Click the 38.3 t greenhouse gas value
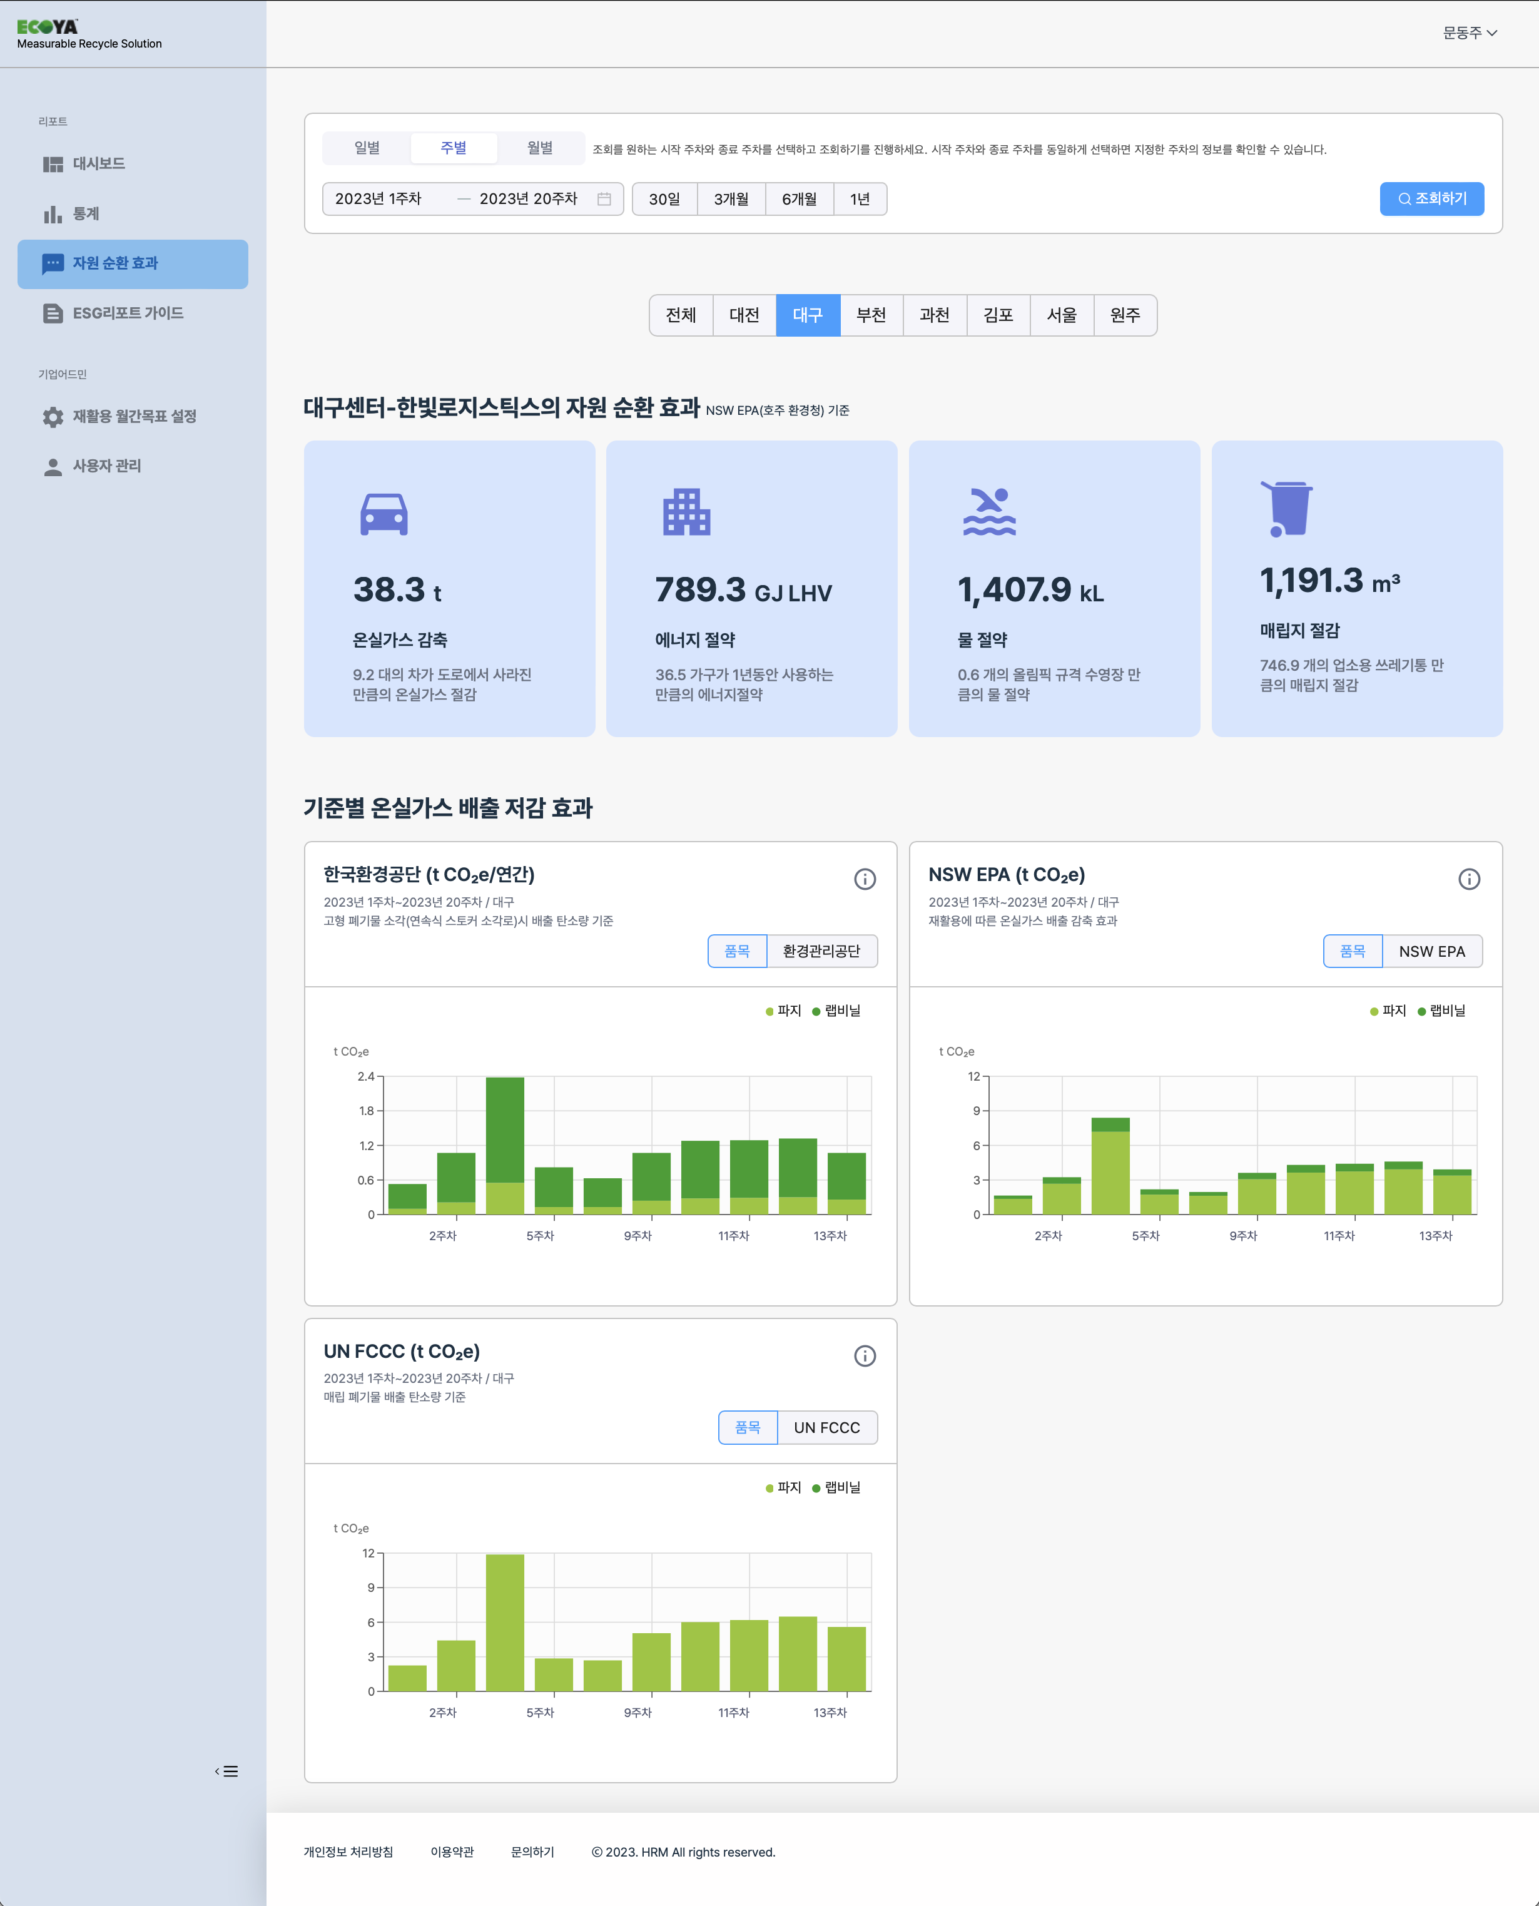The height and width of the screenshot is (1906, 1539). coord(397,591)
